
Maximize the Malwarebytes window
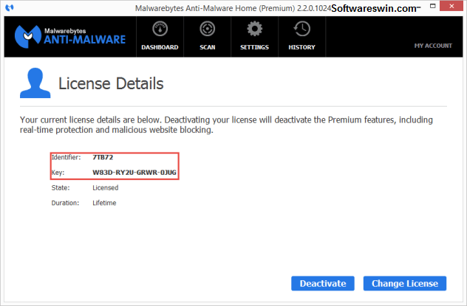(x=433, y=6)
